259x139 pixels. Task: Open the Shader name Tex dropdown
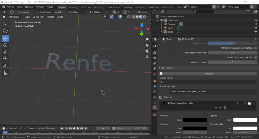coord(208,82)
